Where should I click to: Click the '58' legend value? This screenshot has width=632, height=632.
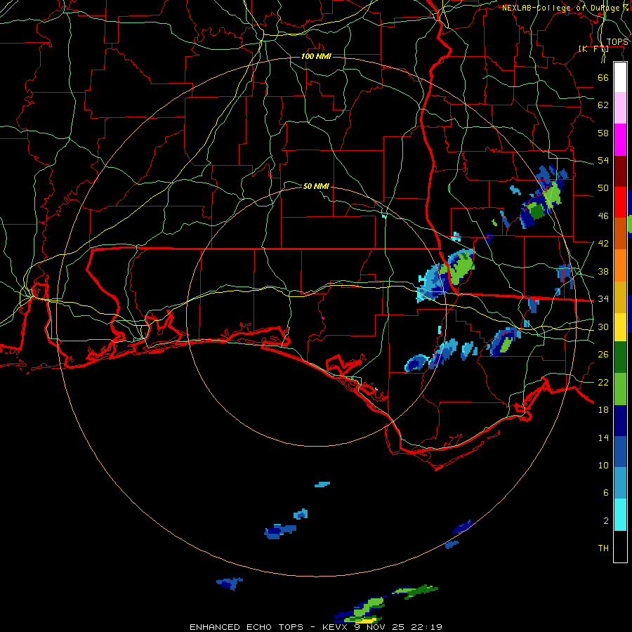tap(603, 133)
